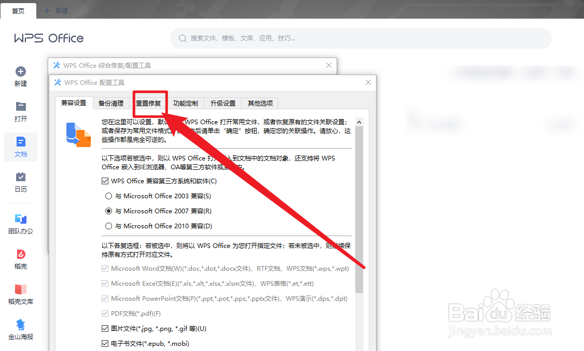Open the 功能定制 tab

click(186, 104)
